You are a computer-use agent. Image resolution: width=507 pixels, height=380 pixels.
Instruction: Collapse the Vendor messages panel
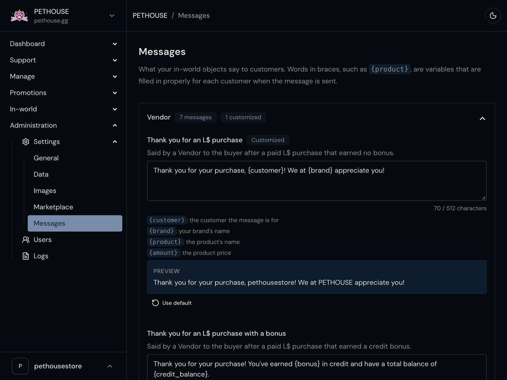tap(482, 118)
